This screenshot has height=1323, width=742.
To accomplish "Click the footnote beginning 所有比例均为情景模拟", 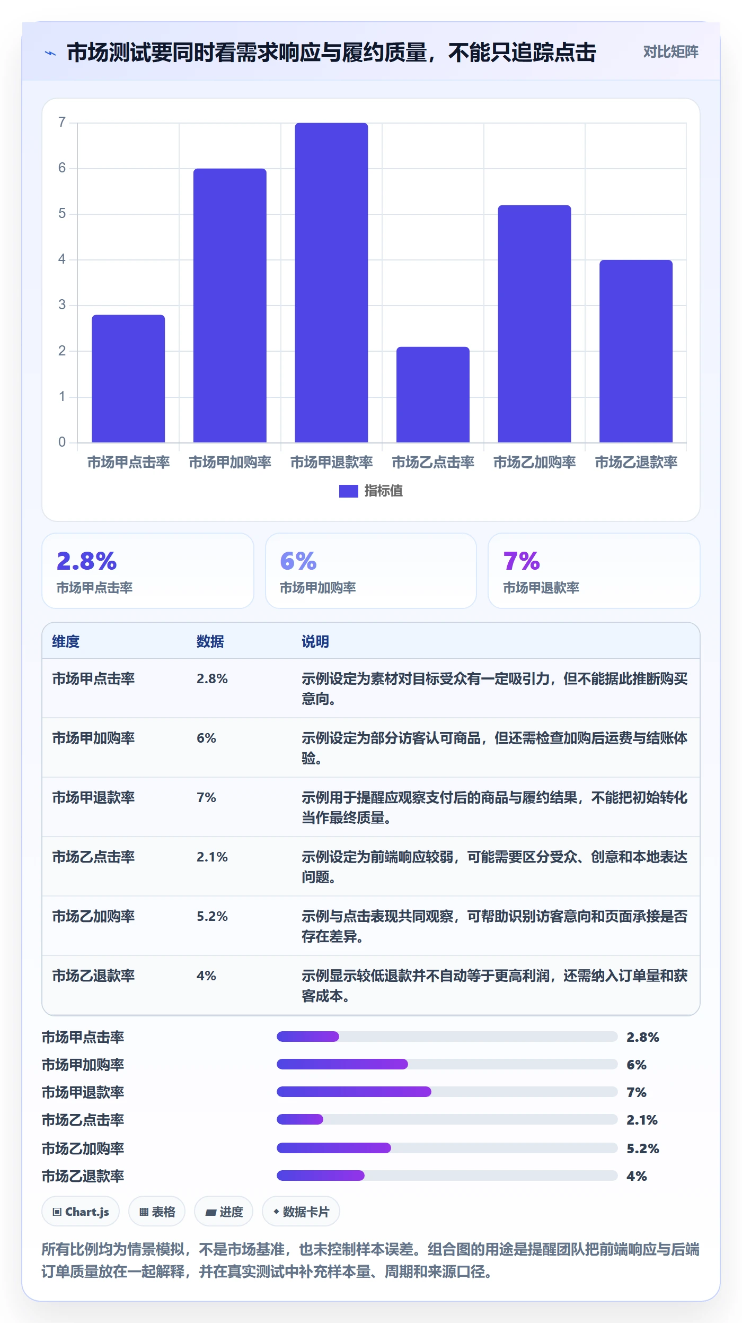I will click(370, 1260).
